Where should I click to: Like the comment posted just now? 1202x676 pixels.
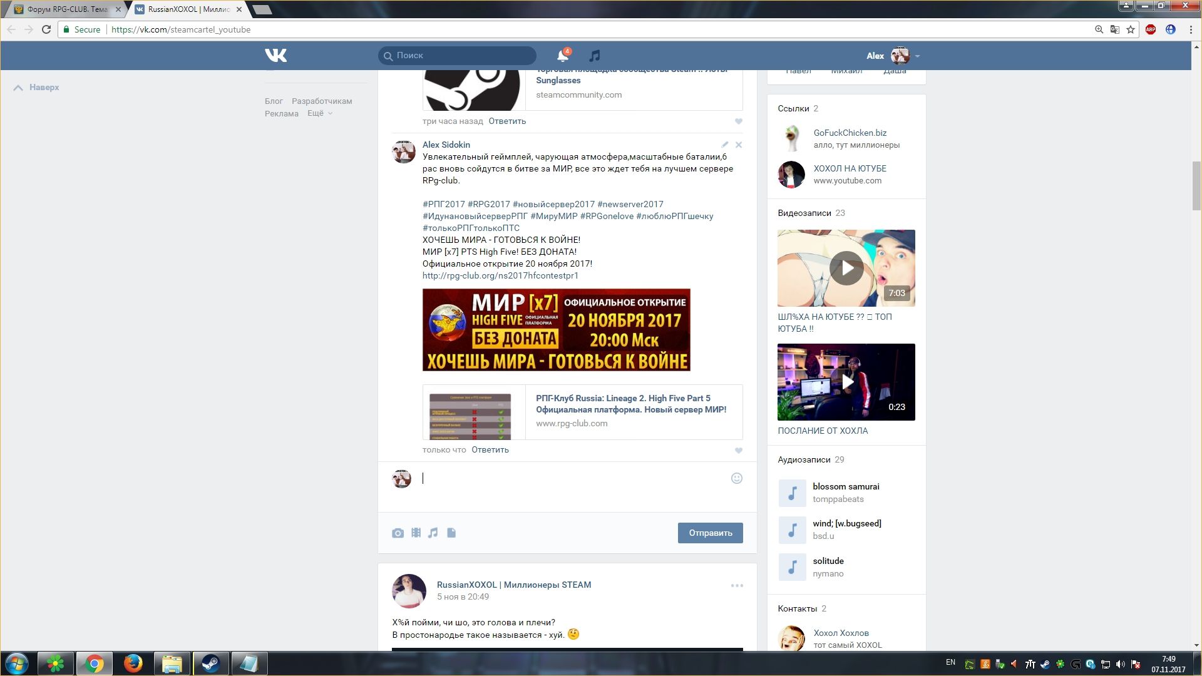(739, 451)
